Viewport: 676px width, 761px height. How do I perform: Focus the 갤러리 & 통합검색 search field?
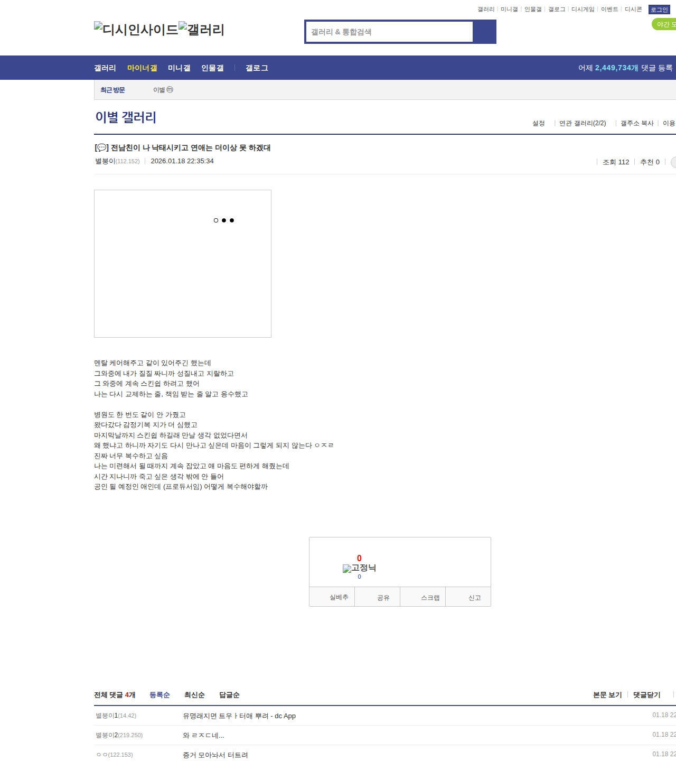pos(389,32)
